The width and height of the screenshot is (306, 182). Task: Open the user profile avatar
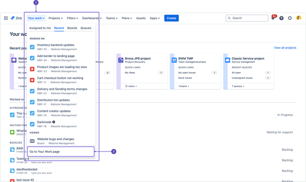pyautogui.click(x=298, y=18)
